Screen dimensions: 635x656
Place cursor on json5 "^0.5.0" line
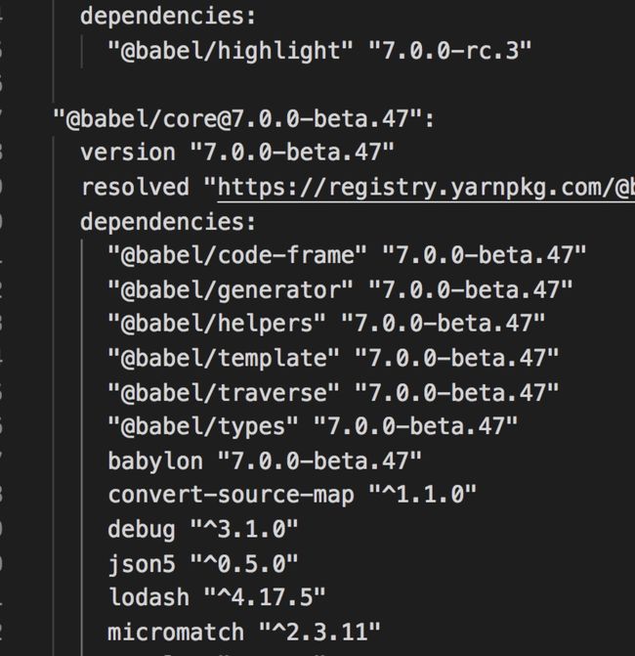(x=203, y=564)
